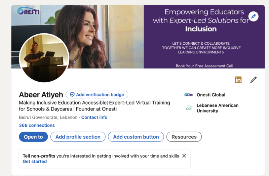Click Get started for non-profits
The image size is (269, 176).
(35, 162)
